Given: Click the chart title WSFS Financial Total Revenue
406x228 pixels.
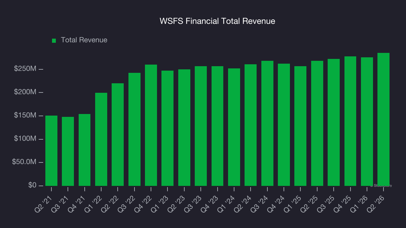Looking at the screenshot, I should click(x=217, y=21).
